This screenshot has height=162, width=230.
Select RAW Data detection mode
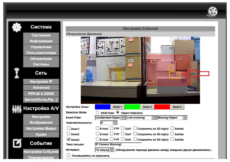pyautogui.click(x=97, y=113)
